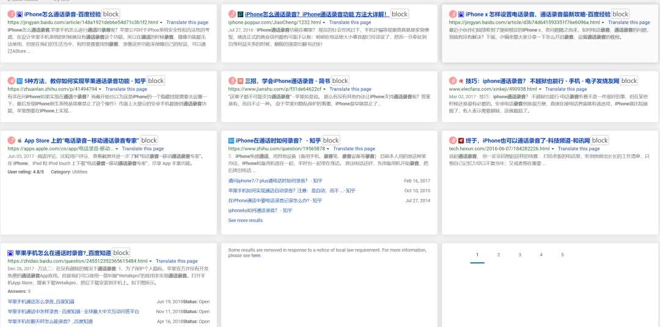Image resolution: width=660 pixels, height=327 pixels.
Task: Jump to results page 5
Action: pos(562,254)
